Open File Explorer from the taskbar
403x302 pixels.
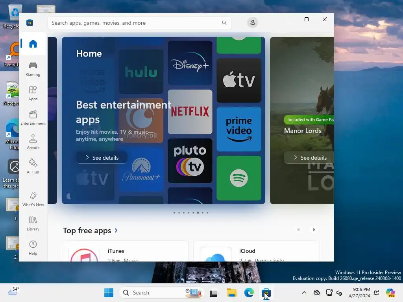(231, 293)
